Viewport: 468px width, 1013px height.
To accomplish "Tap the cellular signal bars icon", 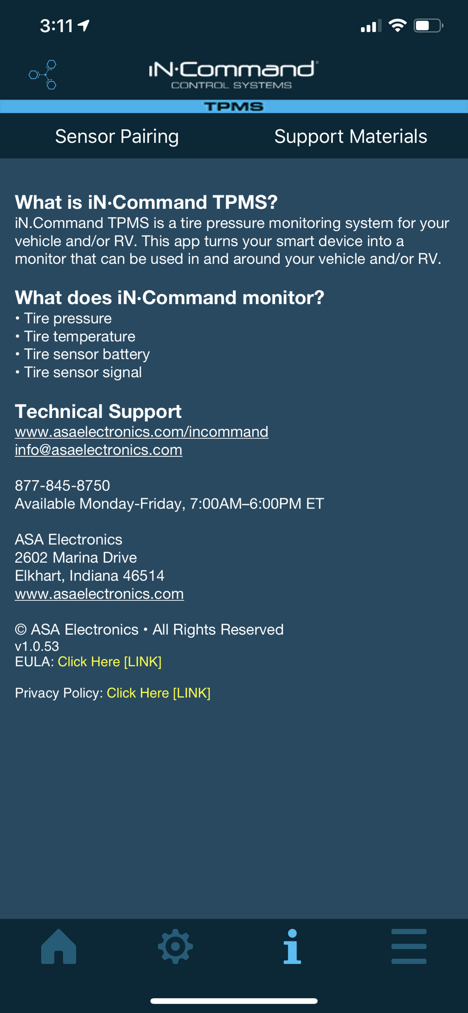I will (371, 26).
